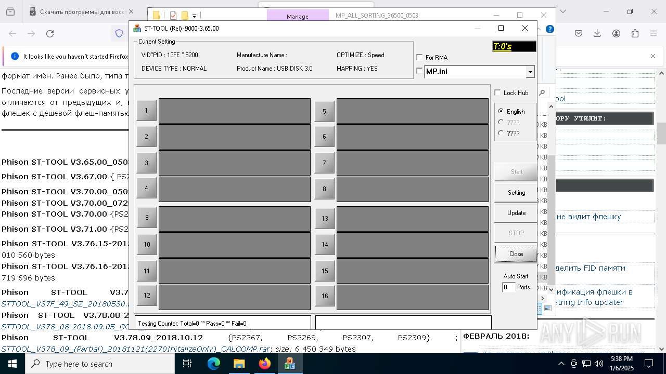Open Save to Pocket in Firefox toolbar

(579, 34)
